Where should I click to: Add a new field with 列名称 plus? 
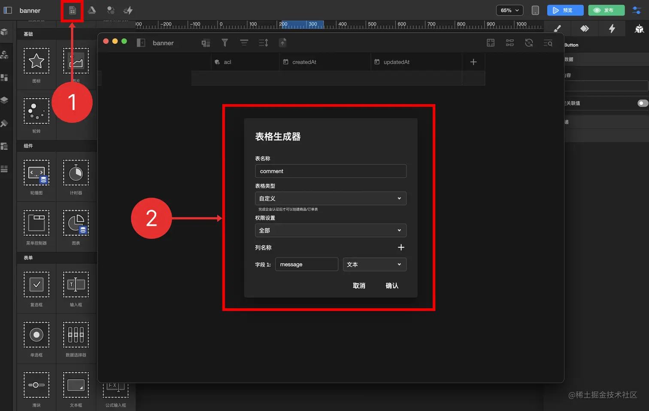pyautogui.click(x=401, y=247)
